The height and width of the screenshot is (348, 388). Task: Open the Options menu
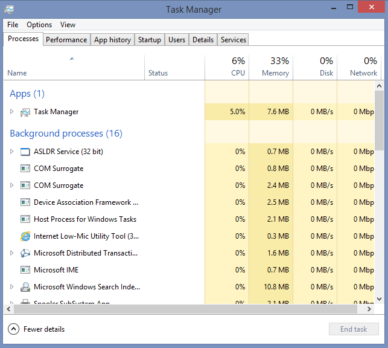click(39, 25)
